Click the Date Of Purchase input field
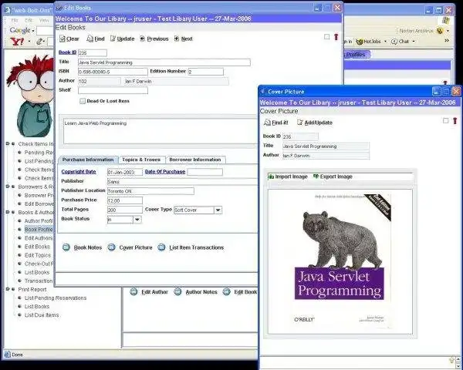 [205, 172]
